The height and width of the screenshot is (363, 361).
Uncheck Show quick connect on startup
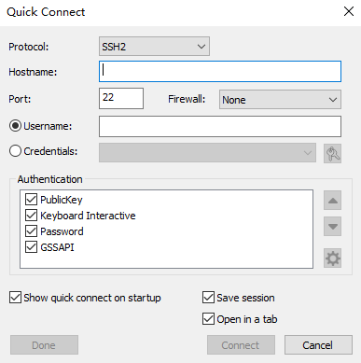(x=15, y=298)
